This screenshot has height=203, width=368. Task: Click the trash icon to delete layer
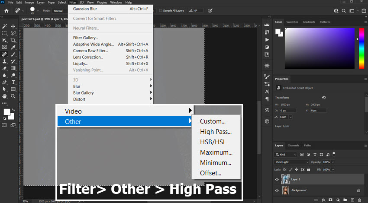[x=359, y=200]
